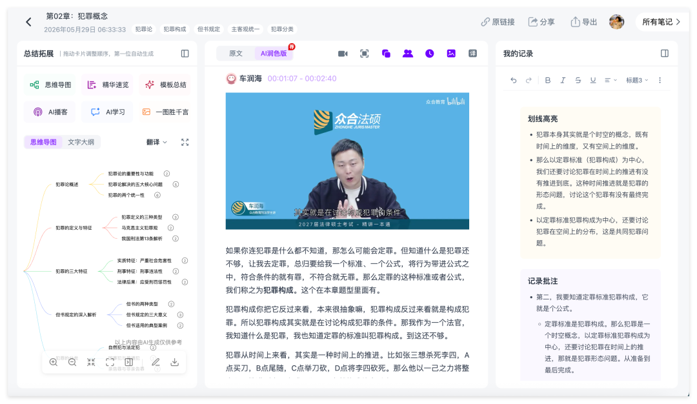
Task: Click the 犯罪的三大特征 mind map node
Action: [x=71, y=272]
